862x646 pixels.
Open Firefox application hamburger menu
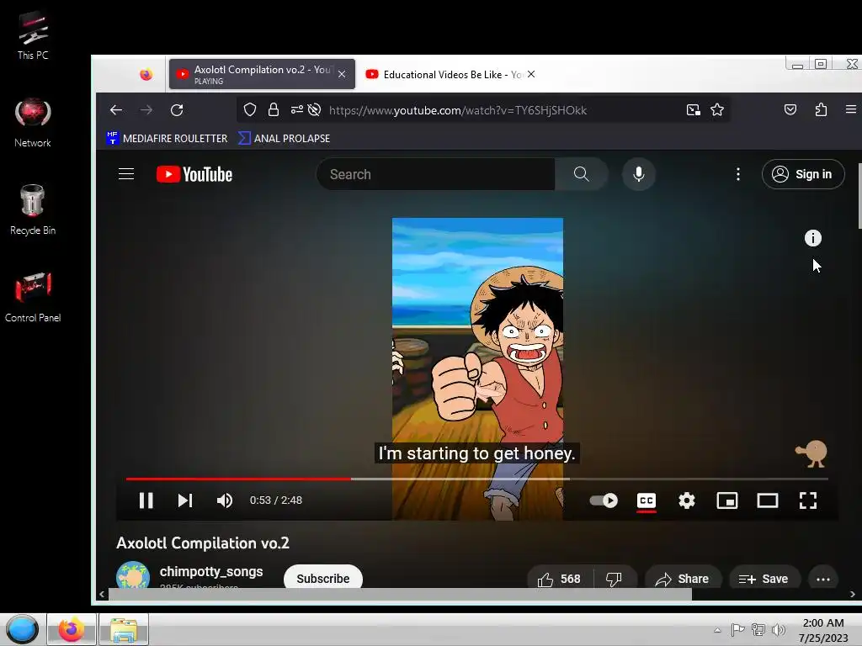[x=850, y=110]
